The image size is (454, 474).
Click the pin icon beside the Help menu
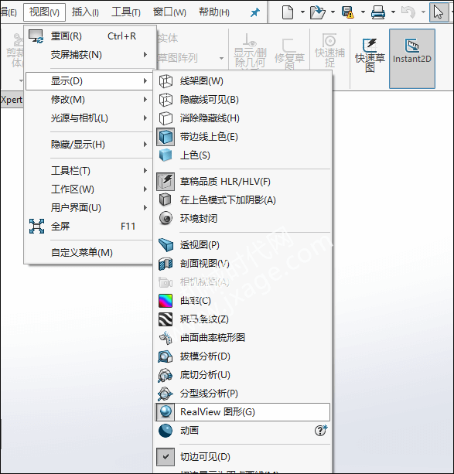pos(255,12)
